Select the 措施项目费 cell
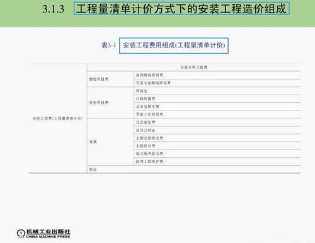Screen dimensions: 315x243 [110, 79]
